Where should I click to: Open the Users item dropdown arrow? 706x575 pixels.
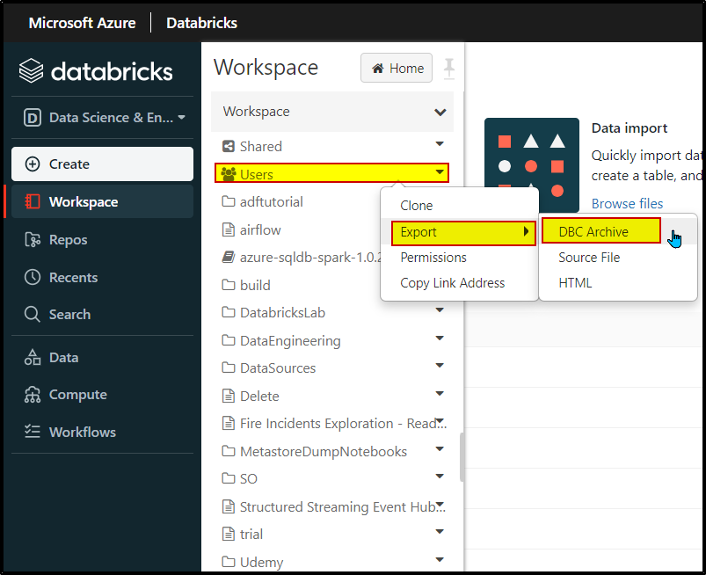click(440, 172)
